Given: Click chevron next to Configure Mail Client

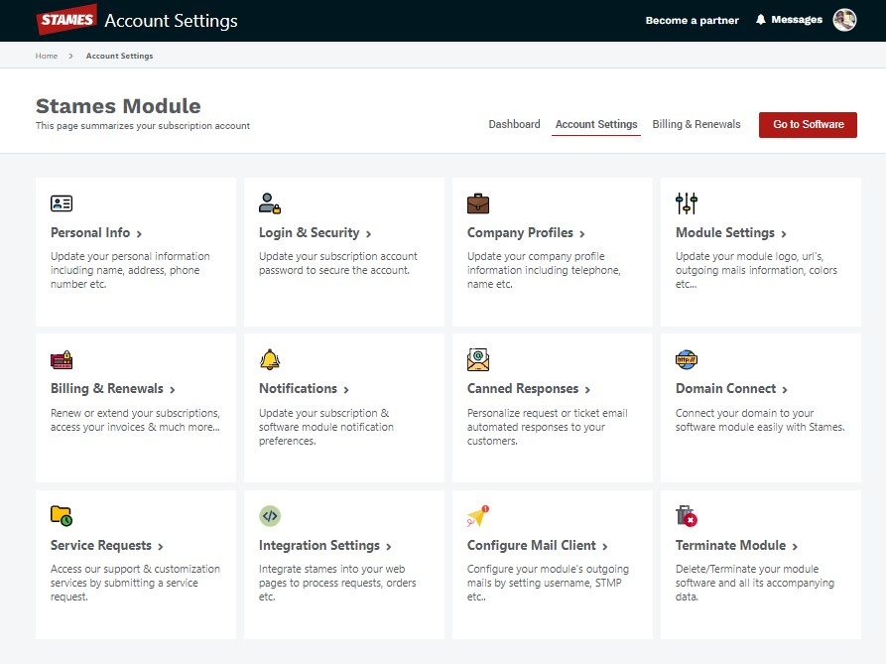Looking at the screenshot, I should tap(605, 547).
